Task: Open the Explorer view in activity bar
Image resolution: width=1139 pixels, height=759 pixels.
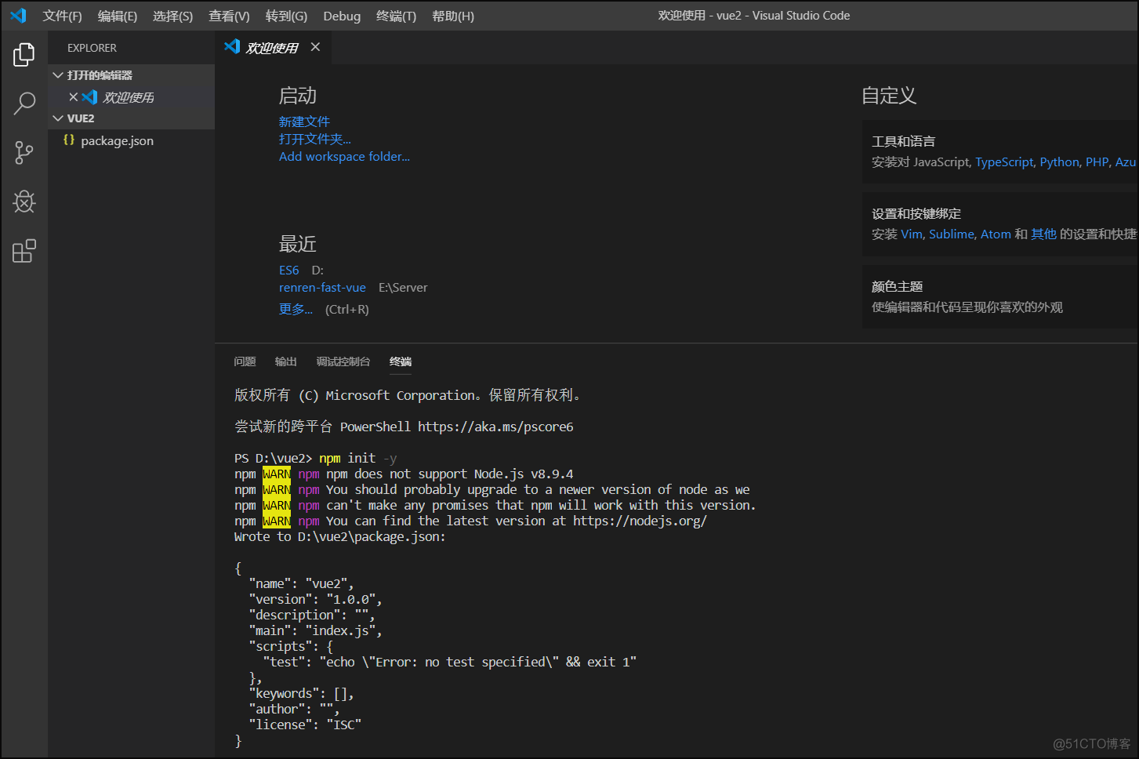Action: 24,54
